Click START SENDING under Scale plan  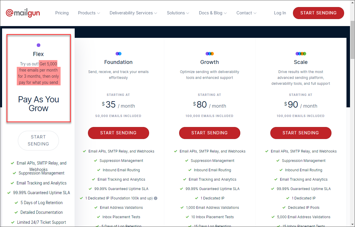[301, 133]
